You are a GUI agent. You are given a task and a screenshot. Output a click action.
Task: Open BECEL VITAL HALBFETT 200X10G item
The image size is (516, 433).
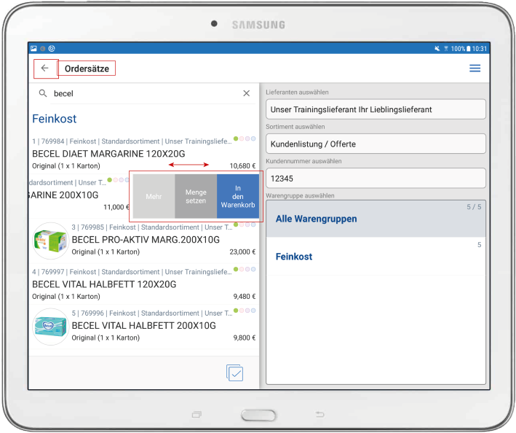pyautogui.click(x=143, y=326)
